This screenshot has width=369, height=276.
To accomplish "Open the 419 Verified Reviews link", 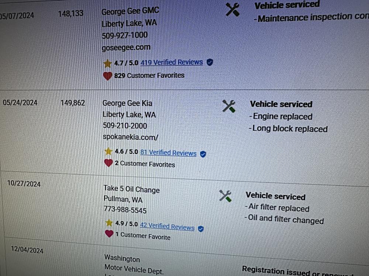I will pos(172,62).
